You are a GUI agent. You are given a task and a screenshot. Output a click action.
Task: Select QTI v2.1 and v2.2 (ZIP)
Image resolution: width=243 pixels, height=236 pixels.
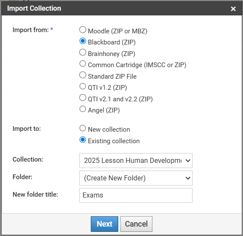click(x=83, y=98)
